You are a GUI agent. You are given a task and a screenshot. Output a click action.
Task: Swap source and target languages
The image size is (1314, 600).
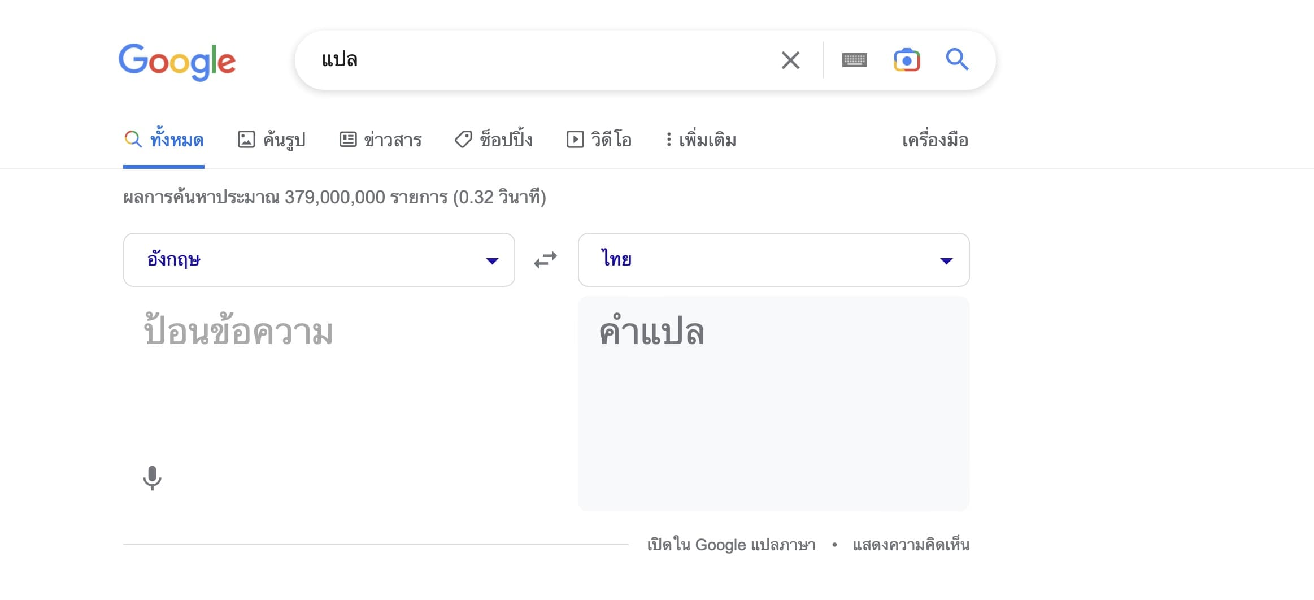click(546, 260)
